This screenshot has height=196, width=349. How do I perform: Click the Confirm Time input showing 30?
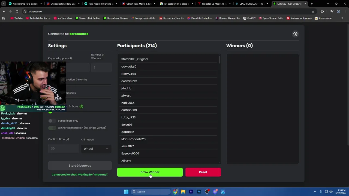pos(64,149)
